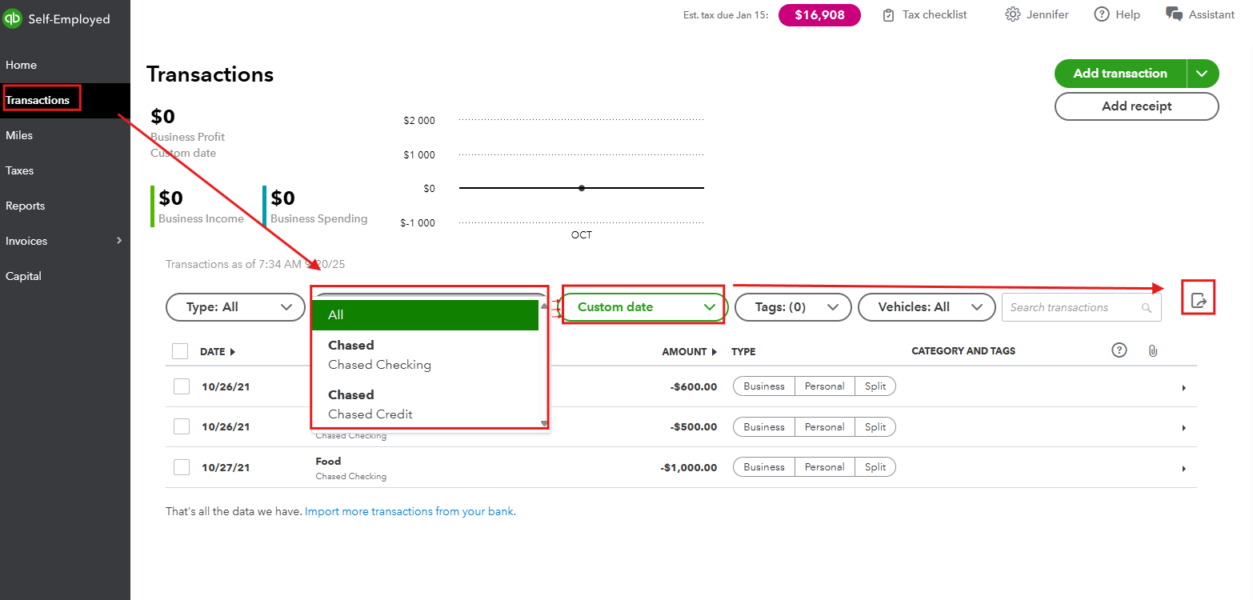Mark the -$1,000.00 transaction as Personal
1253x600 pixels.
pos(825,466)
